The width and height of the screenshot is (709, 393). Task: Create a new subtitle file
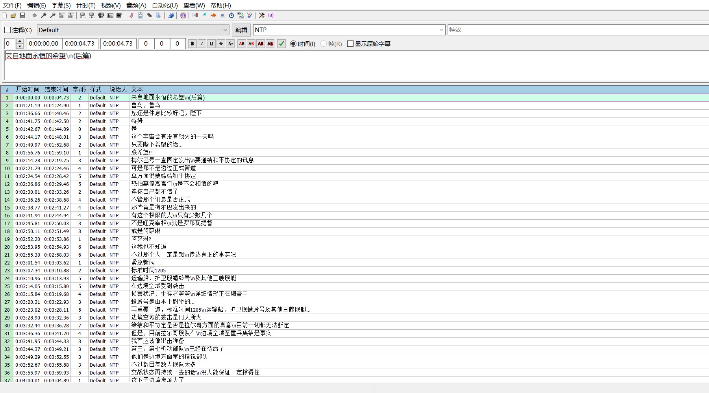click(4, 15)
